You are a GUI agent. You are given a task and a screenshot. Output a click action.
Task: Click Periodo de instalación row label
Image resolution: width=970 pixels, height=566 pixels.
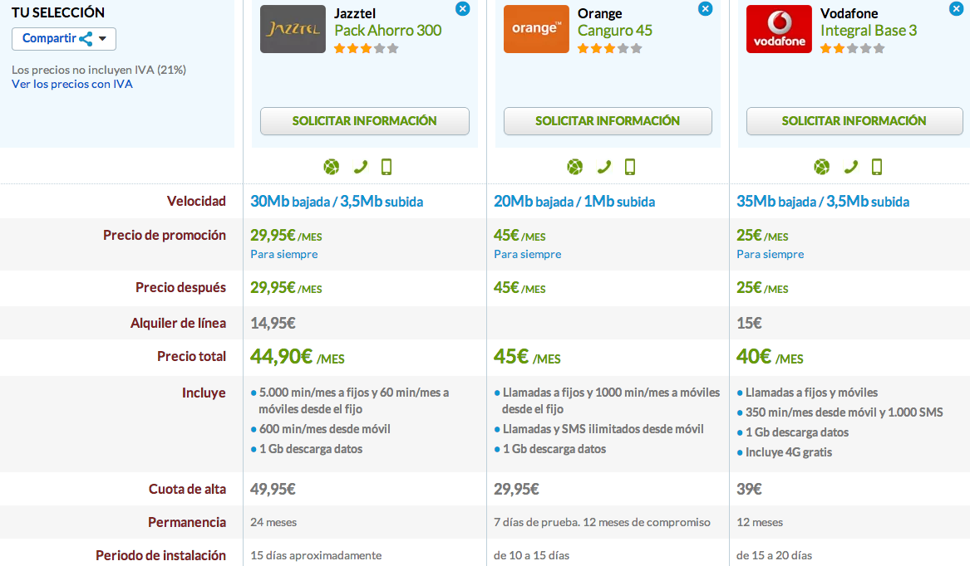pyautogui.click(x=161, y=555)
